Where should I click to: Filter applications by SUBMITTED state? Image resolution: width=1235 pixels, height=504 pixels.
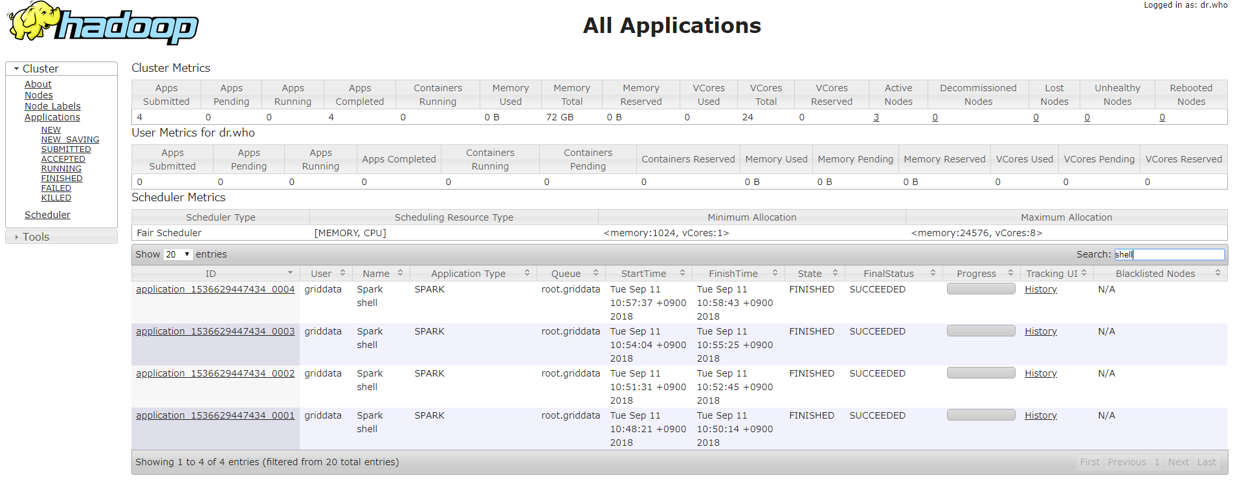coord(66,149)
